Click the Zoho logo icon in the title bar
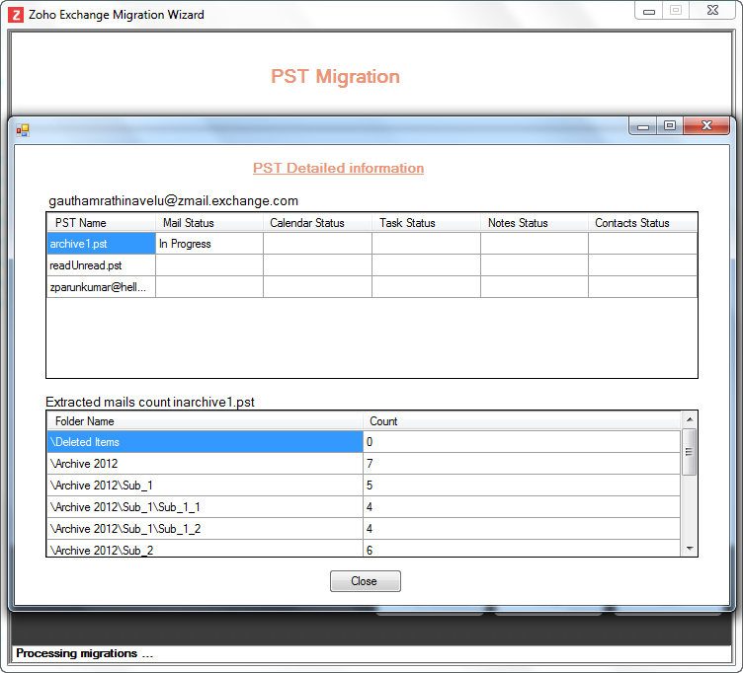Screen dimensions: 743x673 [16, 15]
